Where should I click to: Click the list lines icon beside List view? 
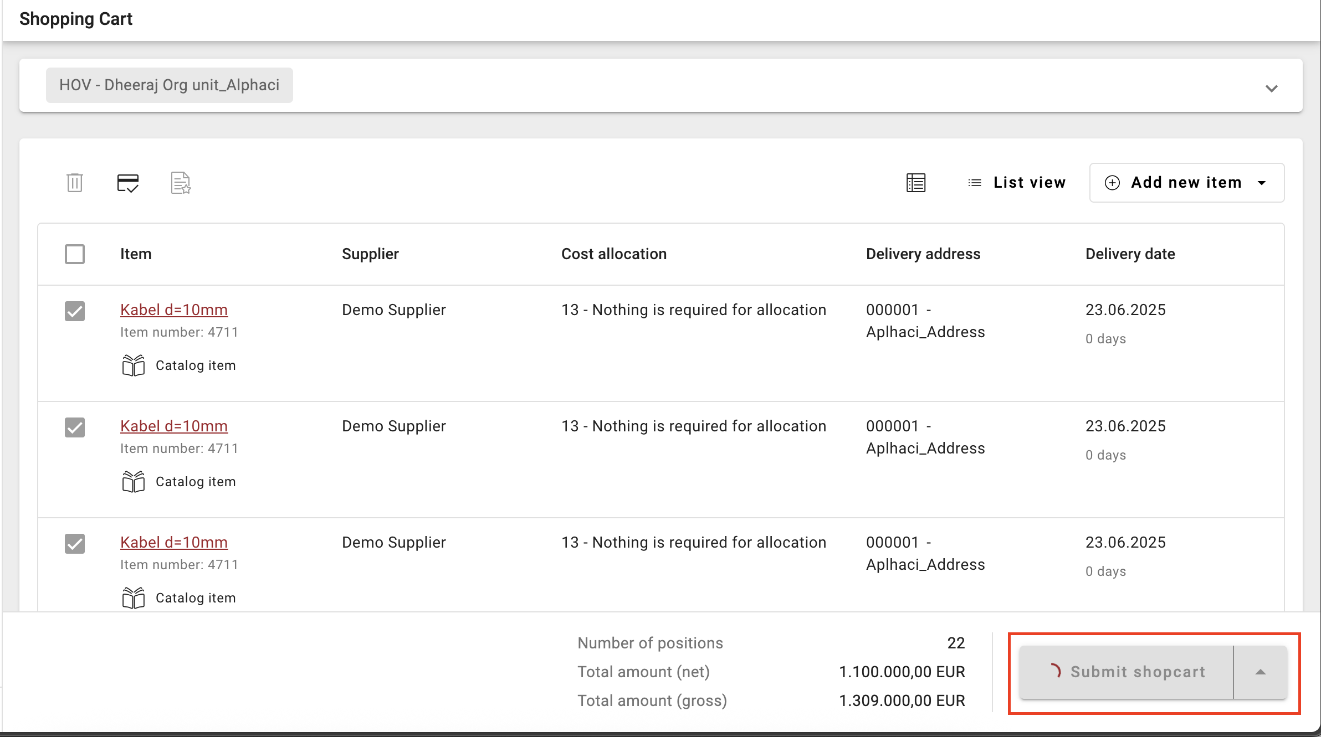pos(975,183)
